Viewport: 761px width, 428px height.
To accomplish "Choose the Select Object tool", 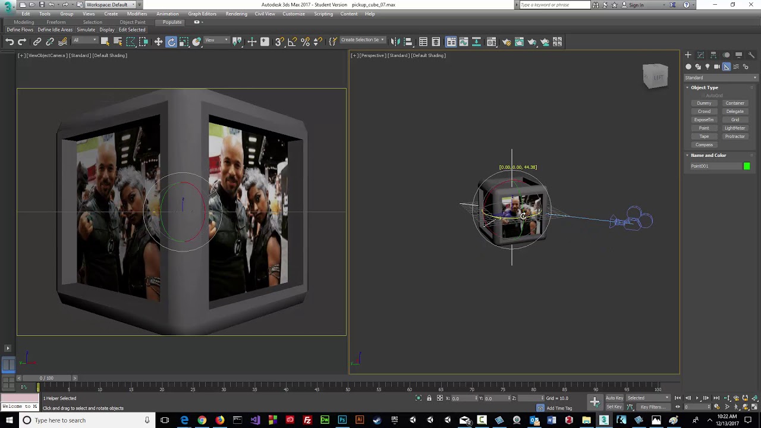I will 105,42.
